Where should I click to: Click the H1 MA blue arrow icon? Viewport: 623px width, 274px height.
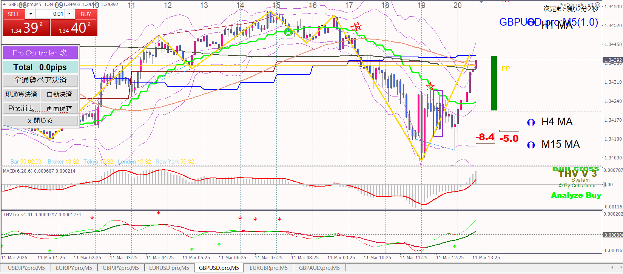(531, 22)
